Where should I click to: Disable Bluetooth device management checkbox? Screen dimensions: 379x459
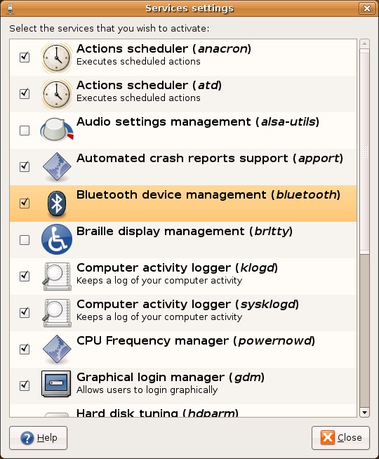point(25,203)
